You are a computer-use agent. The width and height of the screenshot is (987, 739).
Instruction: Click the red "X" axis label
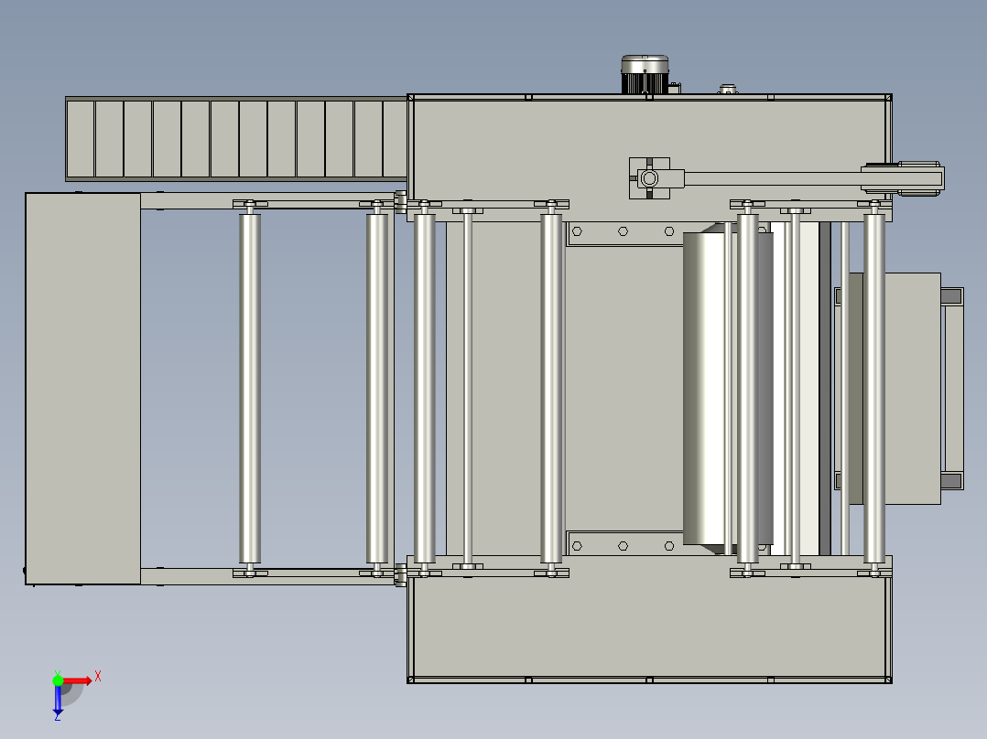coord(98,677)
